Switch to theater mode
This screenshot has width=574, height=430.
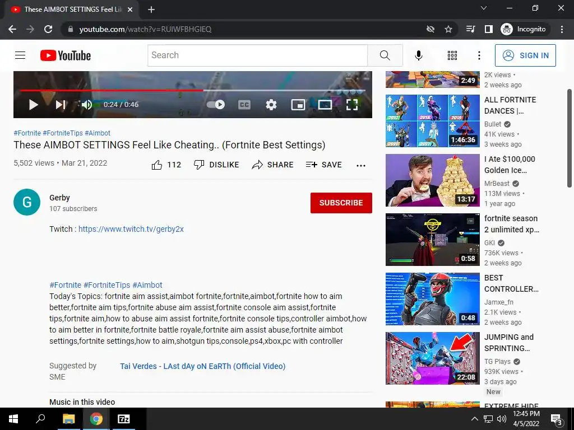(325, 105)
